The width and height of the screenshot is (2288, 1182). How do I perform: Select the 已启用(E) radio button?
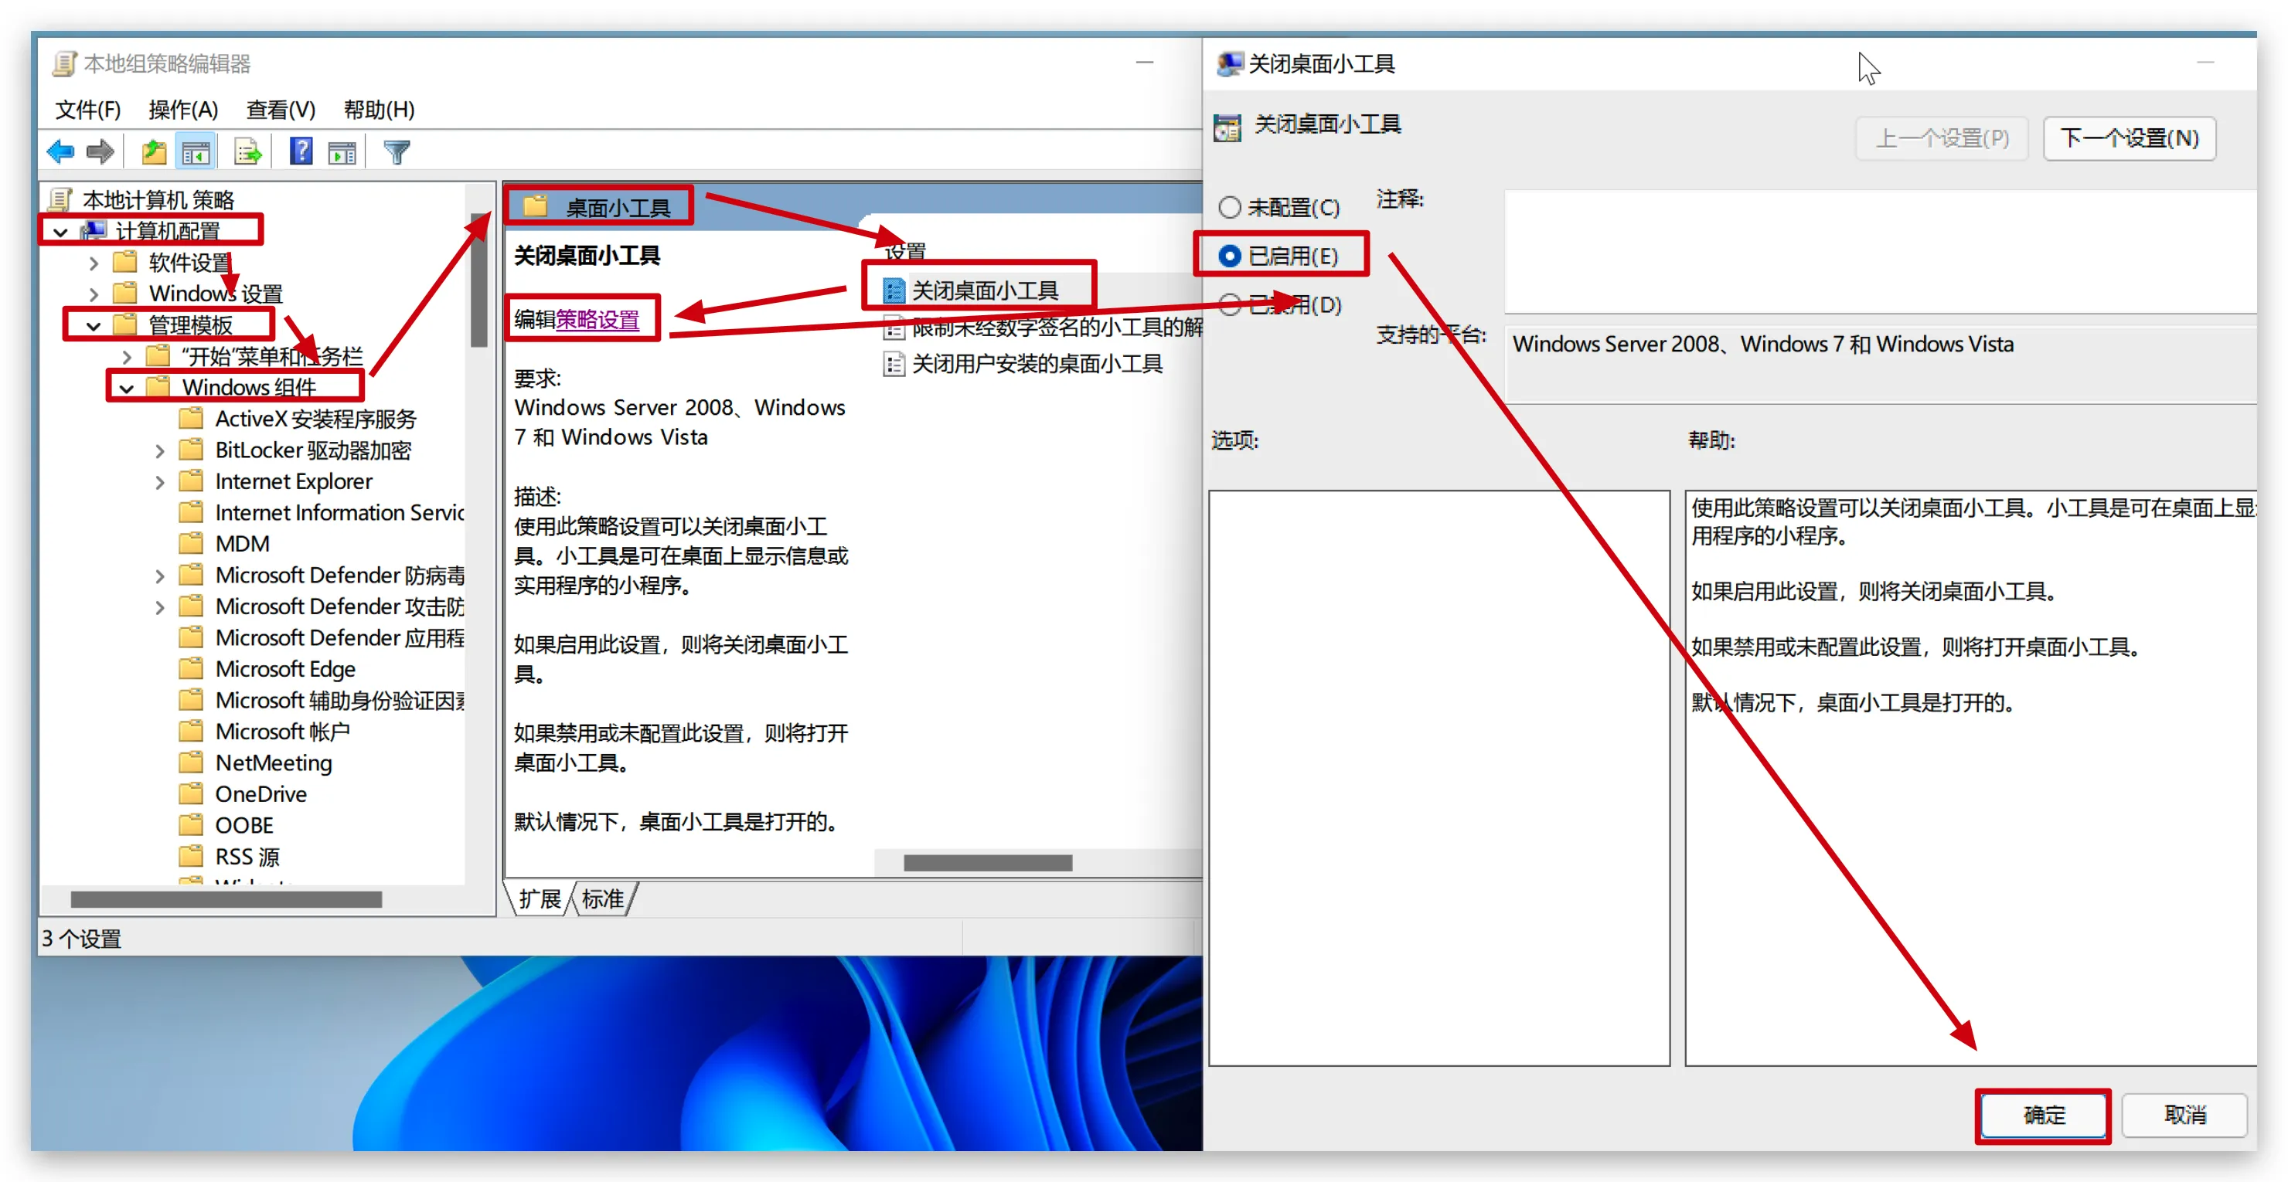(x=1229, y=256)
